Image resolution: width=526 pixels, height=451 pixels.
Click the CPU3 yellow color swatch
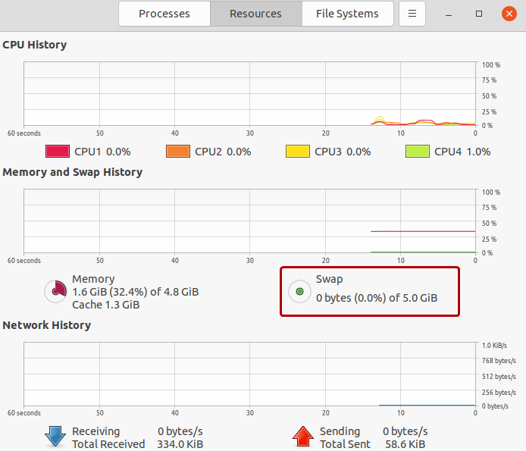(x=298, y=152)
